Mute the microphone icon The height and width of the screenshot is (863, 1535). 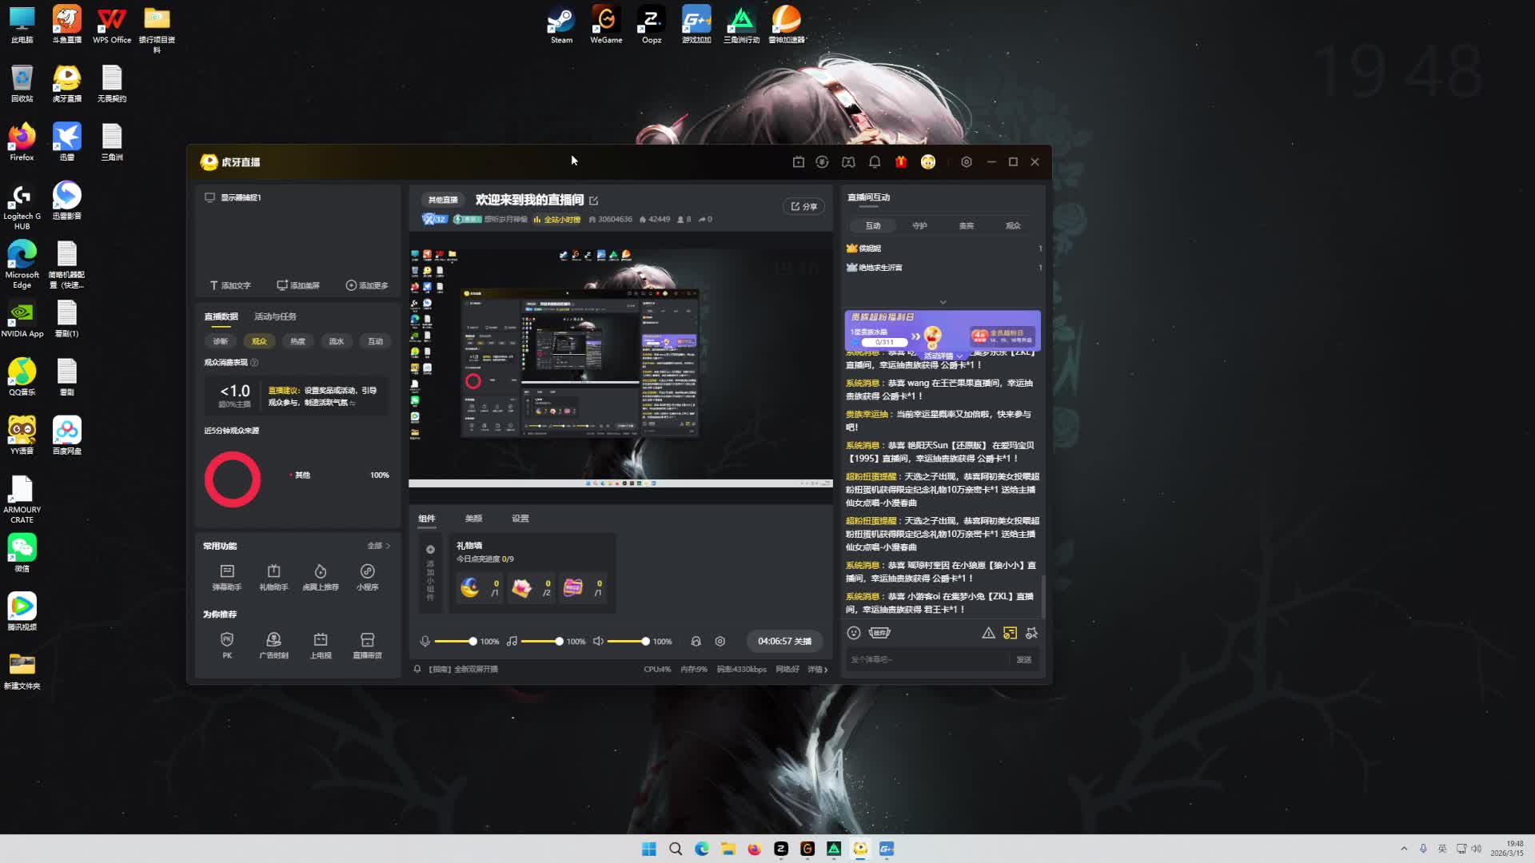[425, 642]
